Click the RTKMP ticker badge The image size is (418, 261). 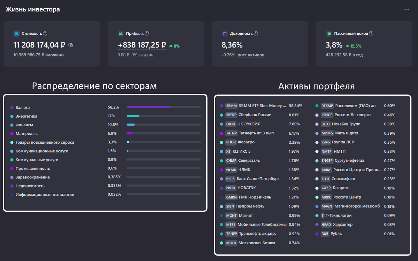pos(327,106)
